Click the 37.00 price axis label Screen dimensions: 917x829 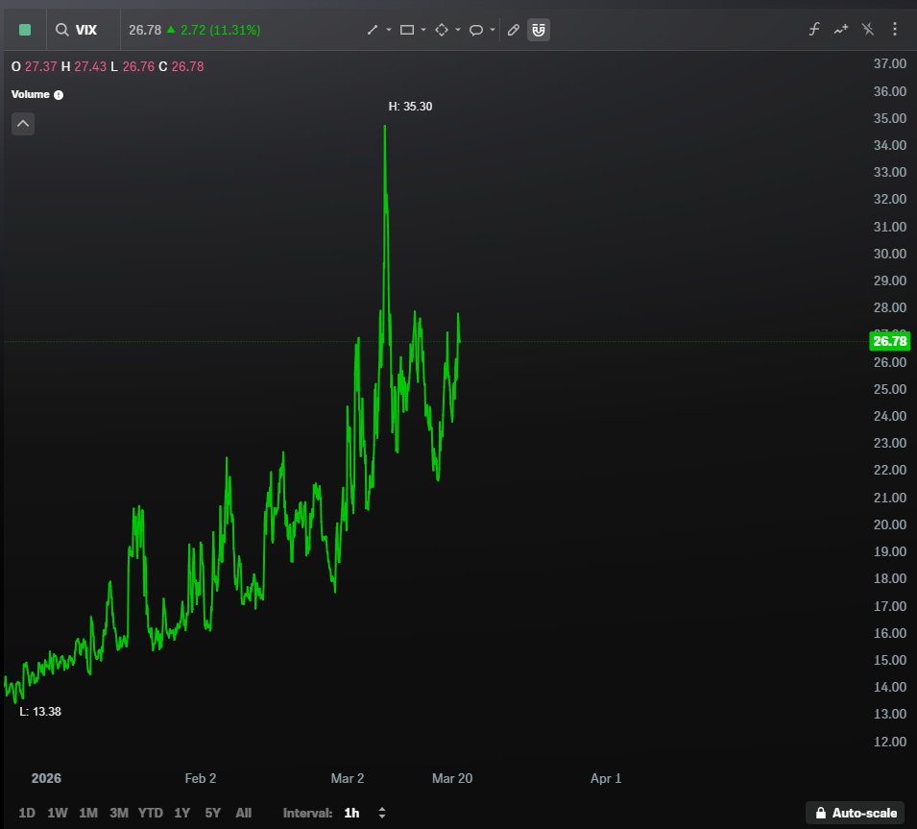[889, 63]
